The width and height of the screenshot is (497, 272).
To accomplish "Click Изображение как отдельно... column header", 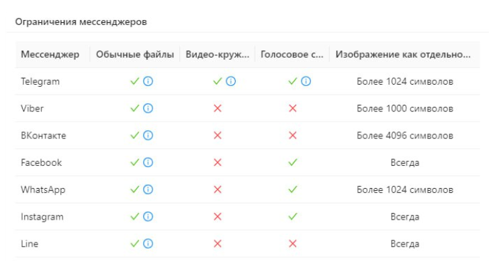I will [x=404, y=54].
